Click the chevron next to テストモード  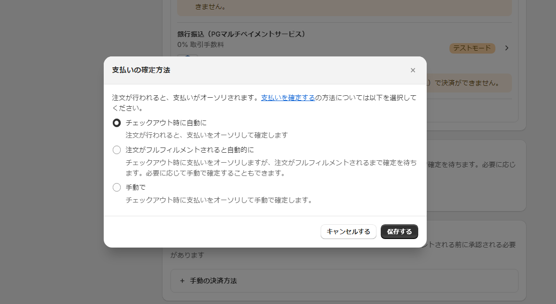tap(506, 48)
